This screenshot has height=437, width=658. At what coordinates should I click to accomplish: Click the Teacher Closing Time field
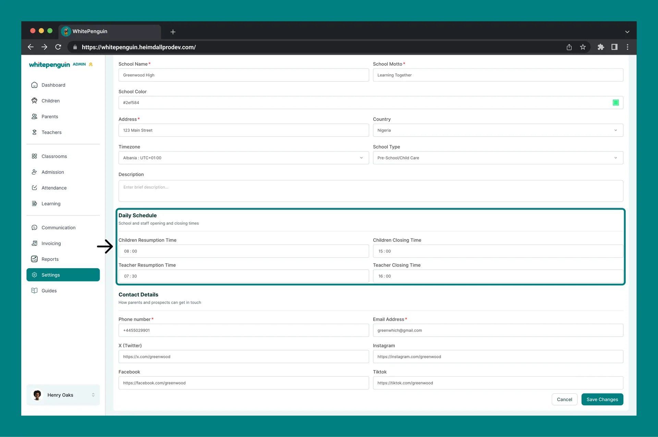[498, 276]
